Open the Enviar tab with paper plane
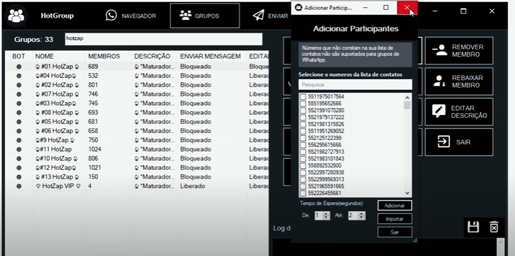The image size is (515, 256). pos(271,15)
